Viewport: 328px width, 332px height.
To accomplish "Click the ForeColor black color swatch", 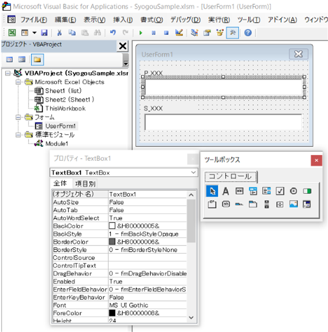I will pyautogui.click(x=112, y=313).
